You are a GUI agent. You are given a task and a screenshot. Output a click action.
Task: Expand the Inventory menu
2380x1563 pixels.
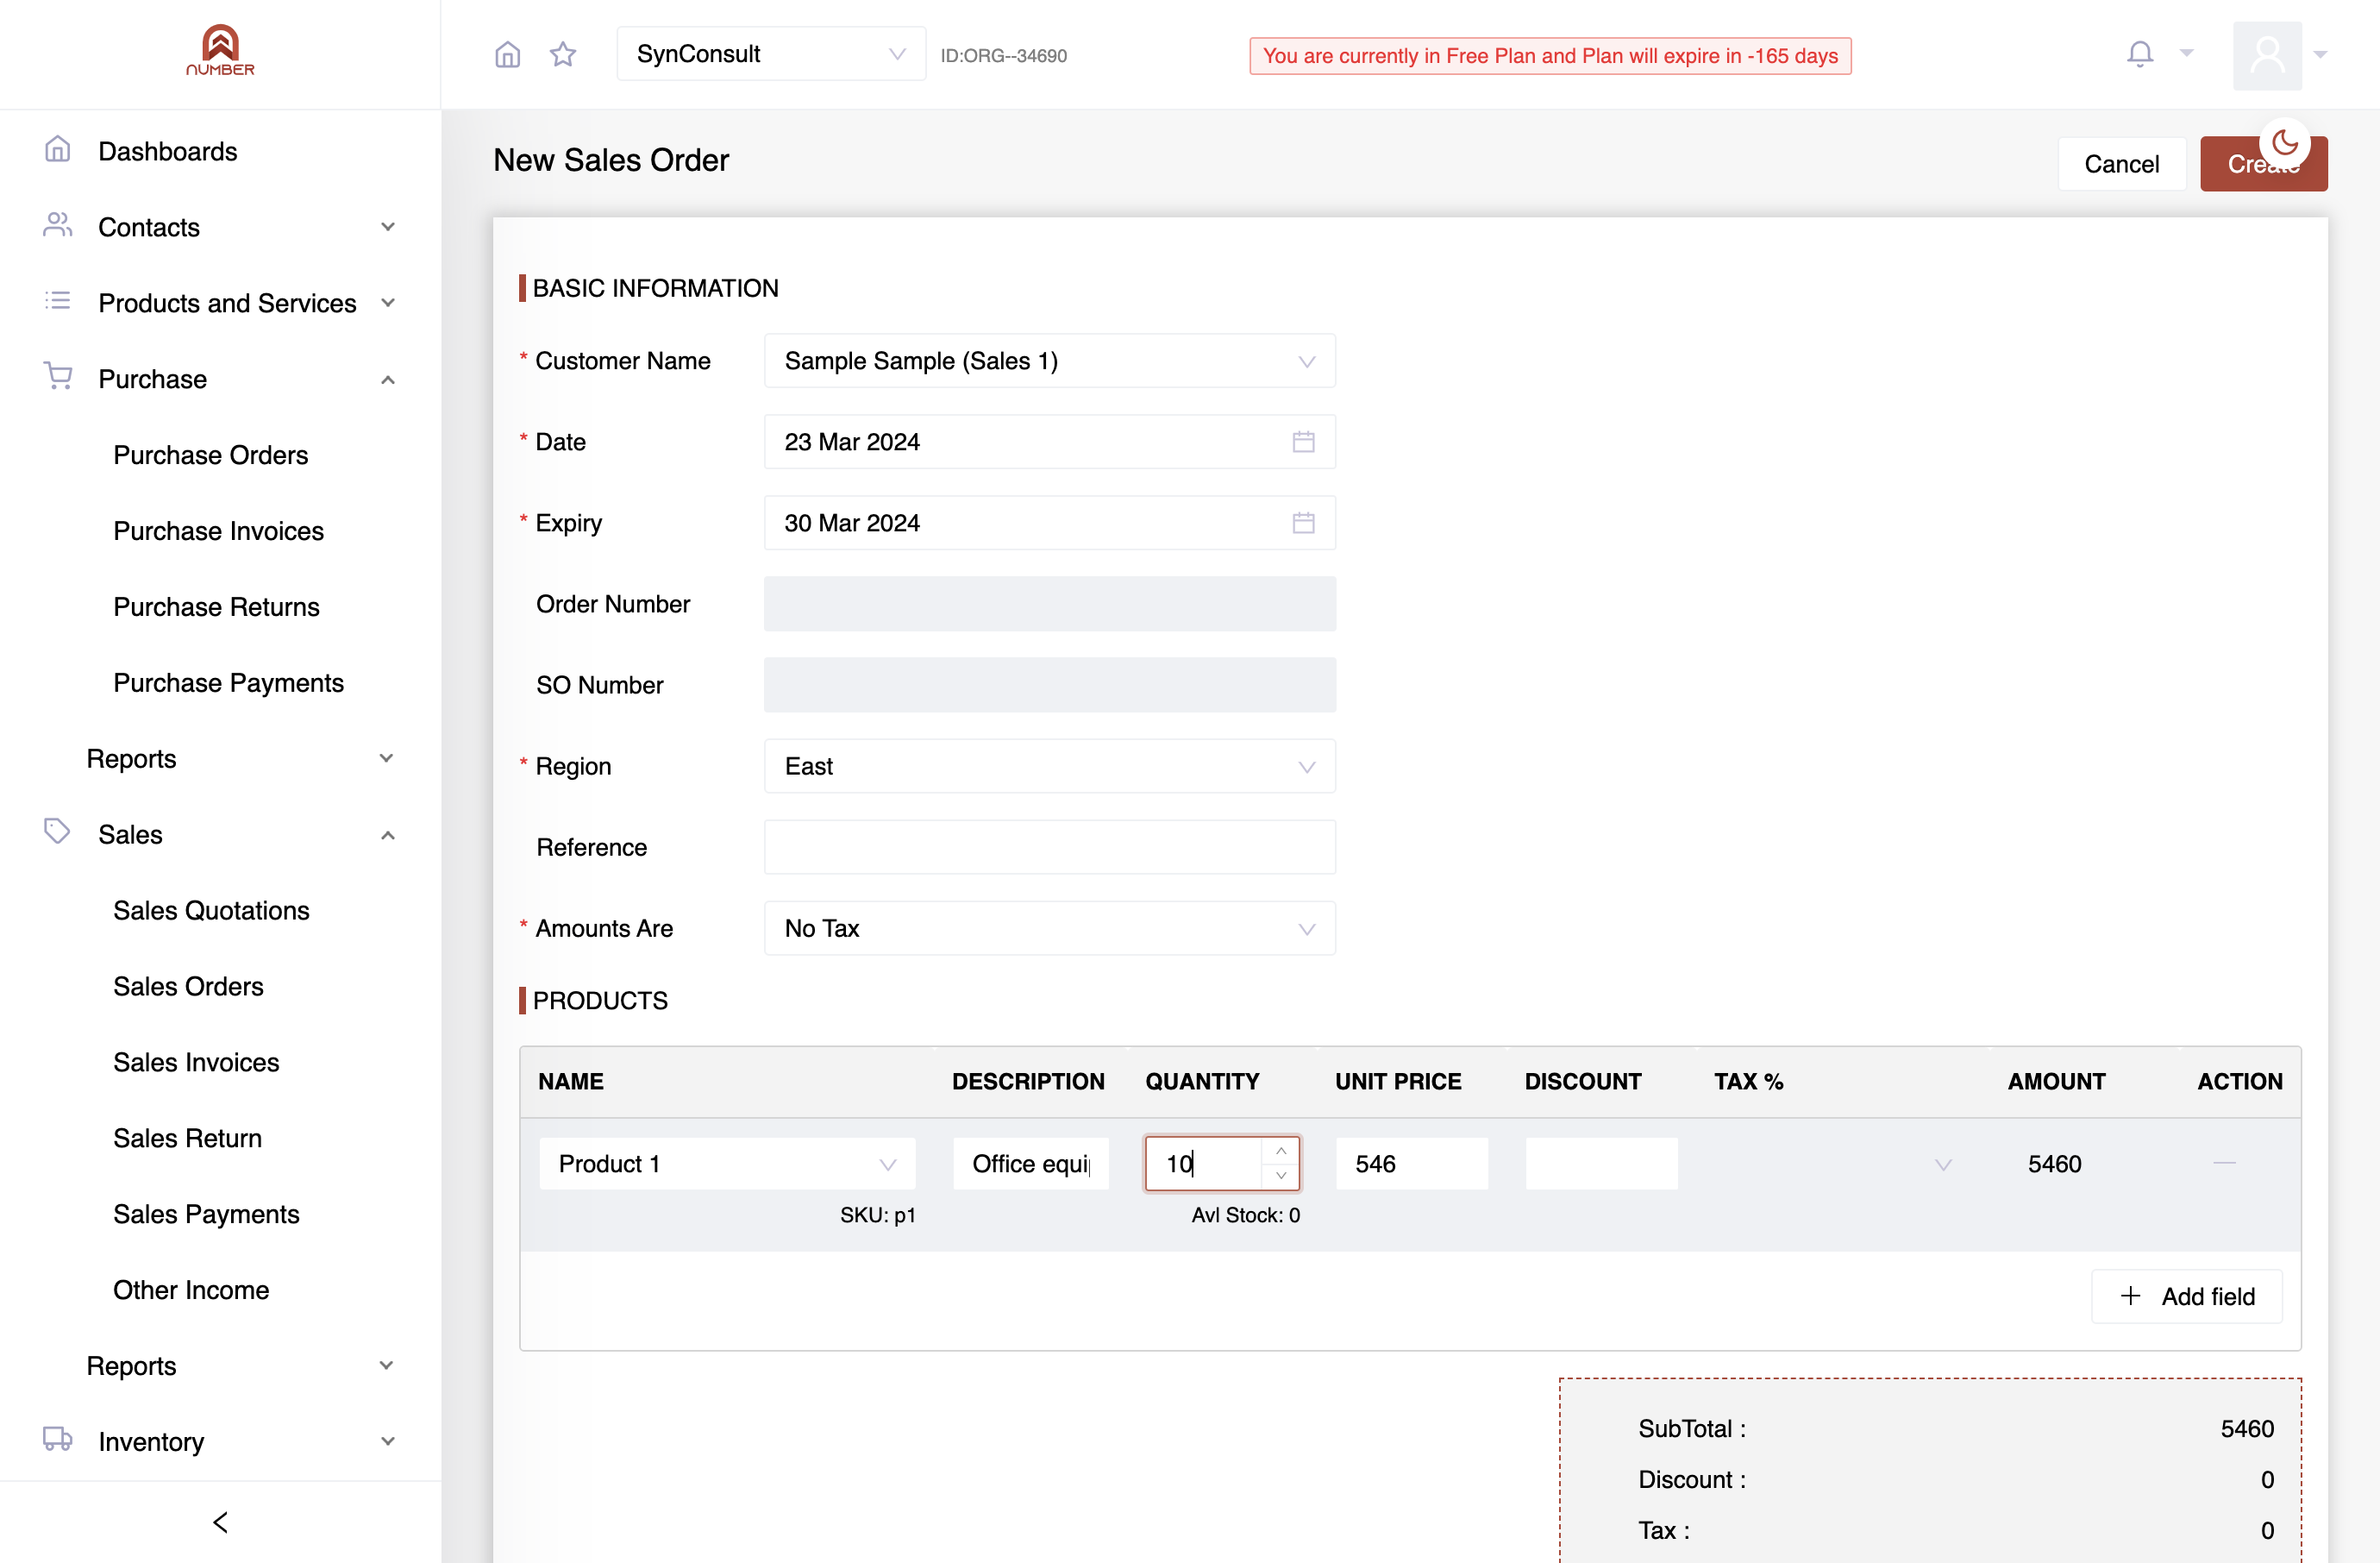(220, 1441)
